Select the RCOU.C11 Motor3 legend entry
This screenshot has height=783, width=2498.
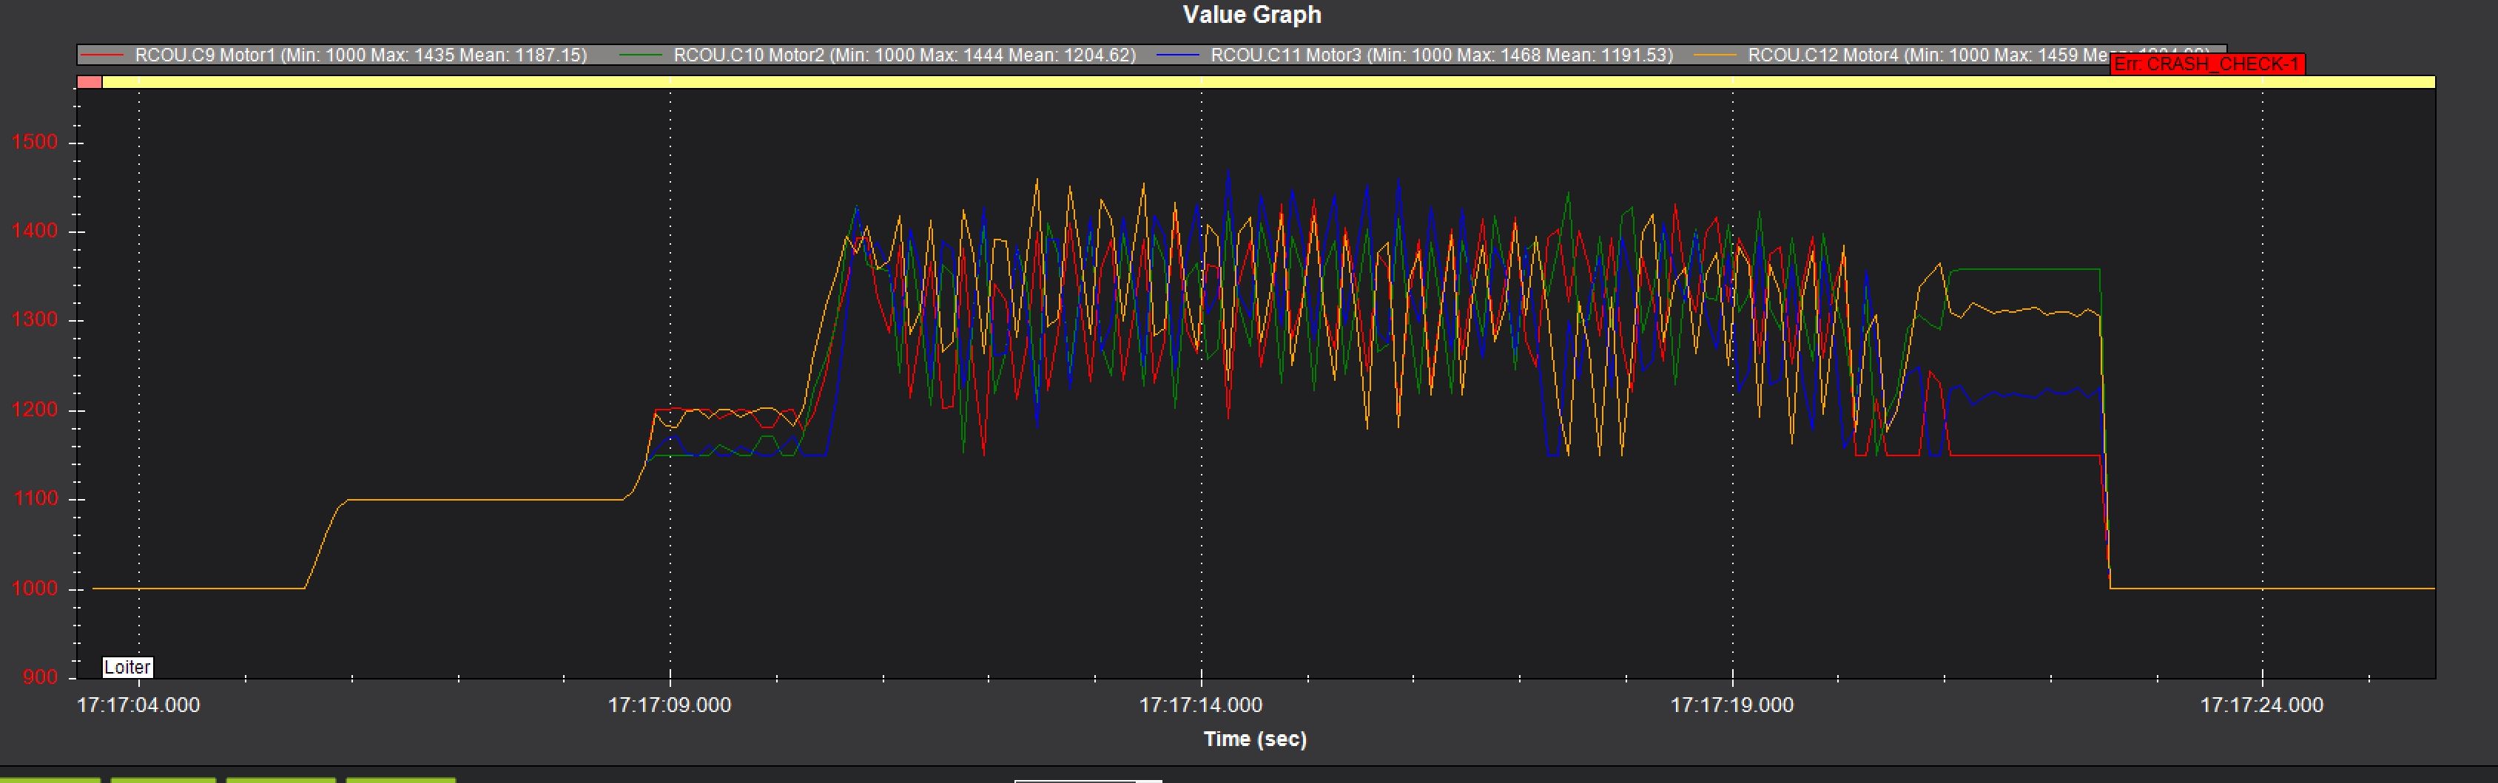point(1415,55)
